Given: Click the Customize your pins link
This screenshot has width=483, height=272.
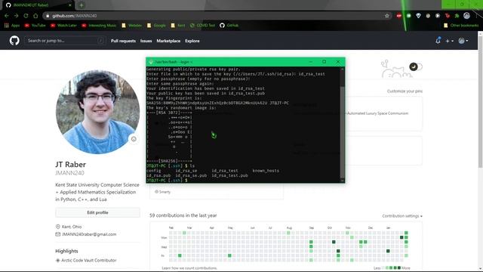Looking at the screenshot, I should point(405,91).
